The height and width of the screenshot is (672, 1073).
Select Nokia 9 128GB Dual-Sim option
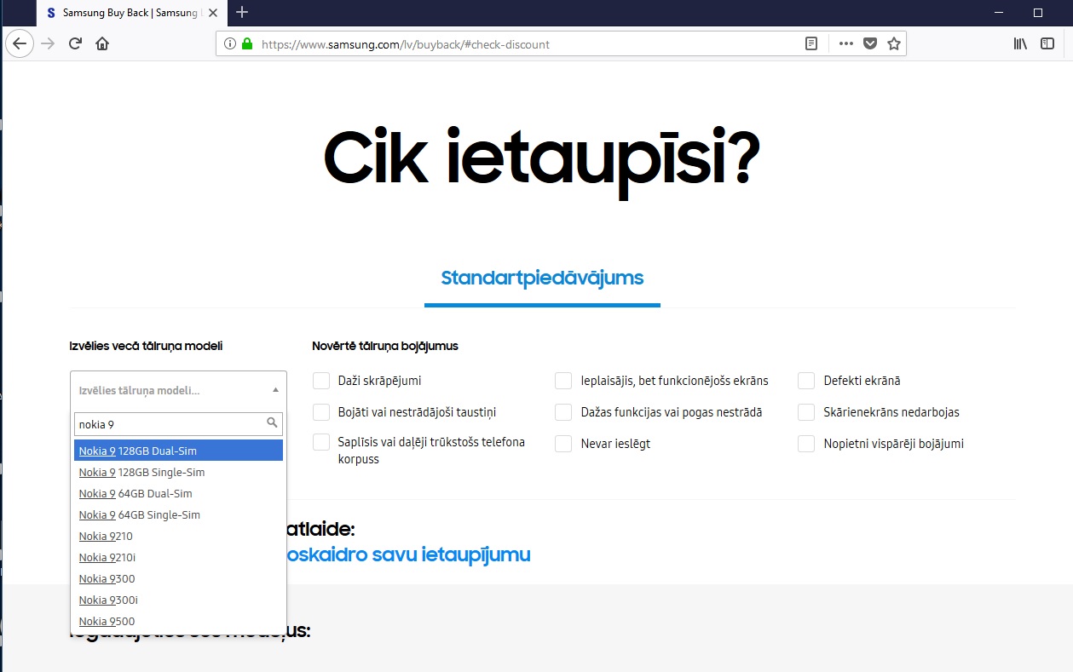[x=178, y=451]
